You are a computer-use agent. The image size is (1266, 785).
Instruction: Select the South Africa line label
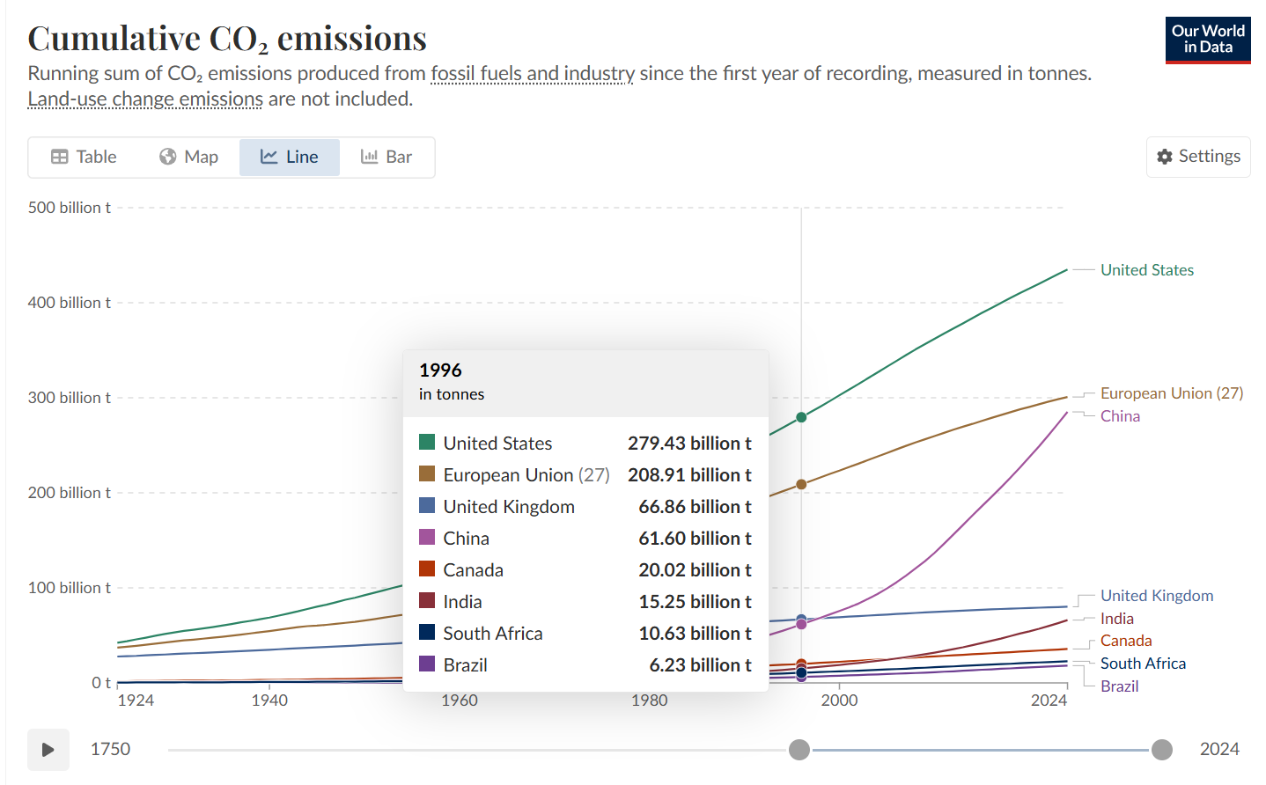(x=1142, y=664)
